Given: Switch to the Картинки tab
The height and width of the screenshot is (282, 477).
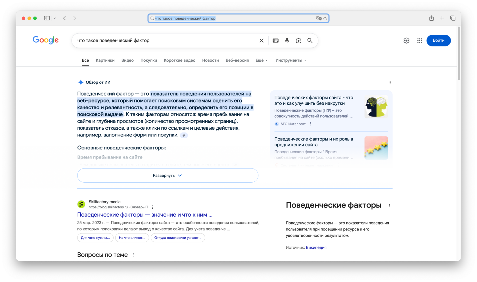Looking at the screenshot, I should click(105, 60).
